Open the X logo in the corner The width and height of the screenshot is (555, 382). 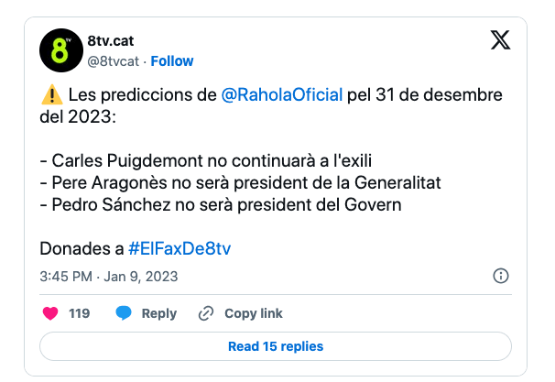coord(501,40)
